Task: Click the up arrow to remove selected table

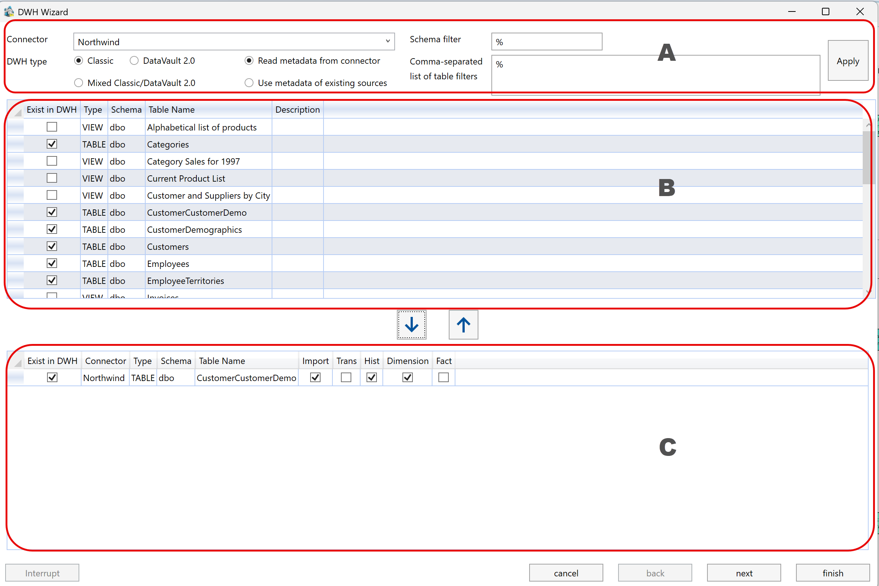Action: point(463,324)
